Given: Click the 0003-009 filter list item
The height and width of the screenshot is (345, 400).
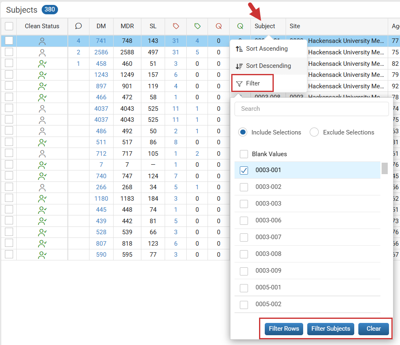Looking at the screenshot, I should coord(307,271).
